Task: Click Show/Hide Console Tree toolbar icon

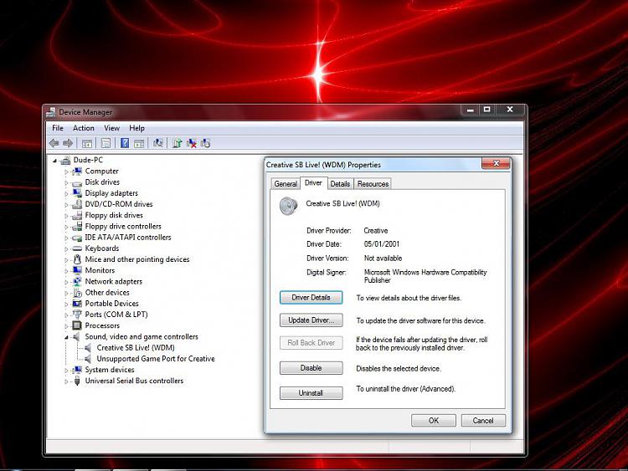Action: (87, 143)
